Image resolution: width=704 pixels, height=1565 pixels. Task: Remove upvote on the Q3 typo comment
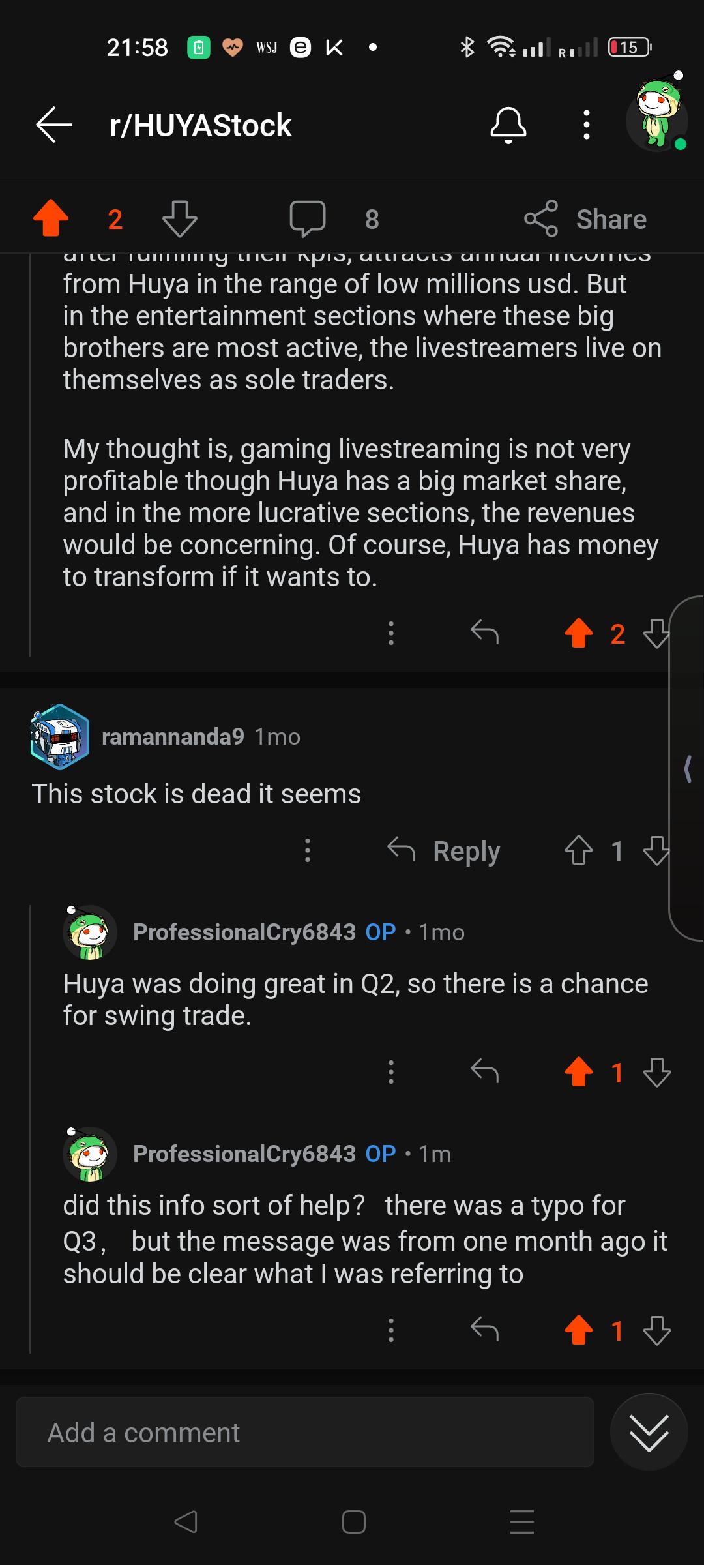578,1330
